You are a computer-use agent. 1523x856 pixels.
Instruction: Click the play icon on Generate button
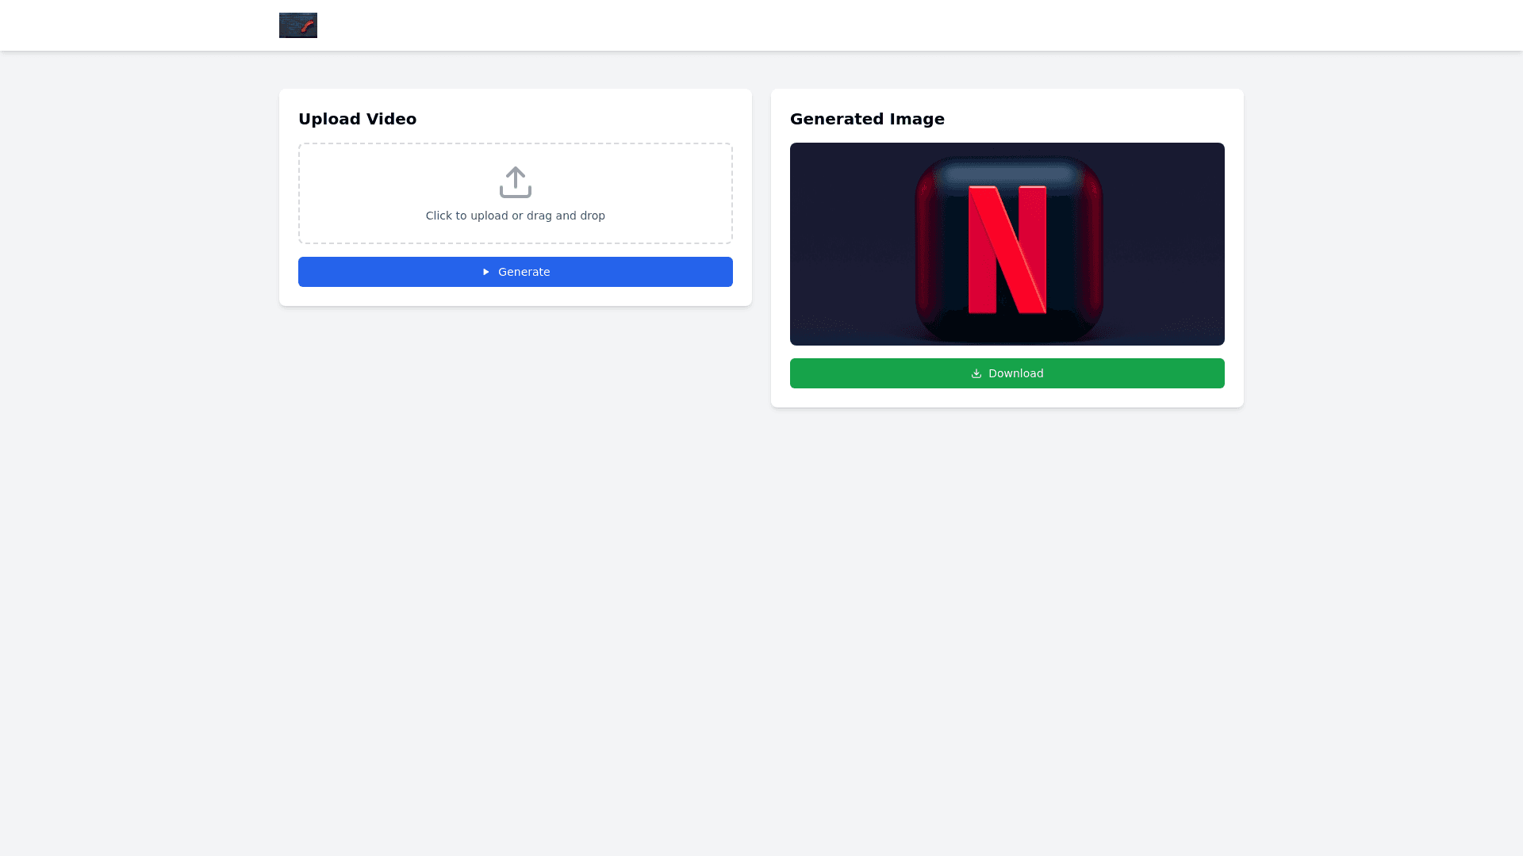[x=486, y=272]
